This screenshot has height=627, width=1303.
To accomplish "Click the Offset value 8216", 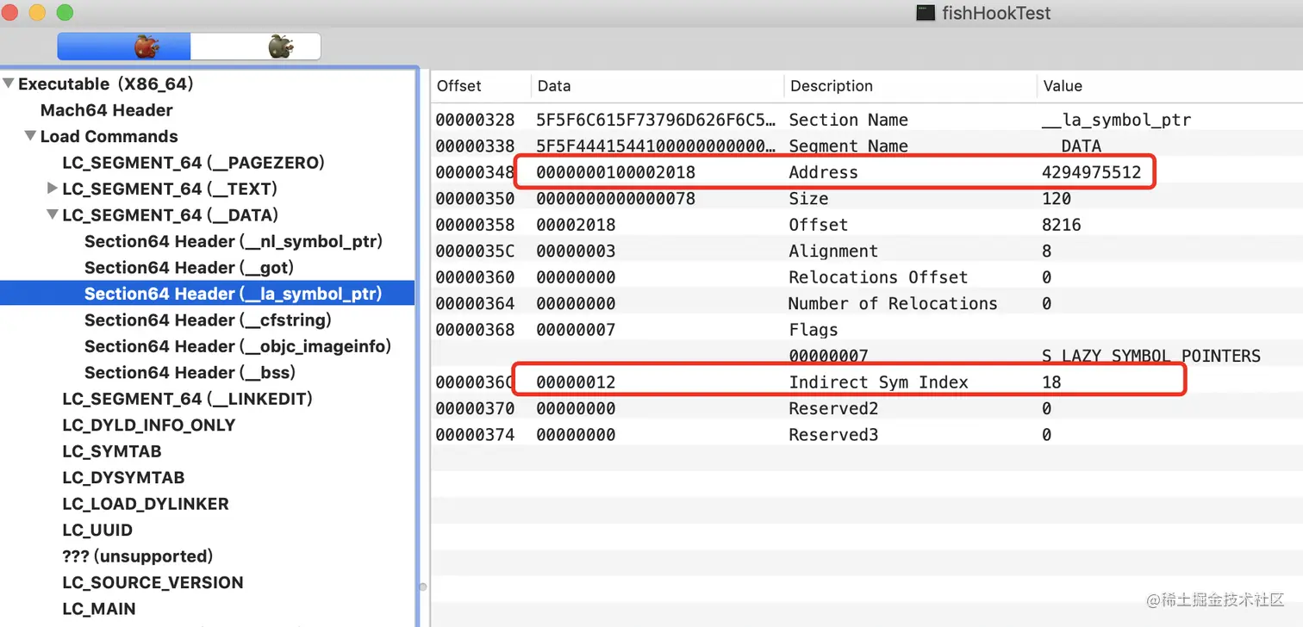I will tap(1062, 225).
